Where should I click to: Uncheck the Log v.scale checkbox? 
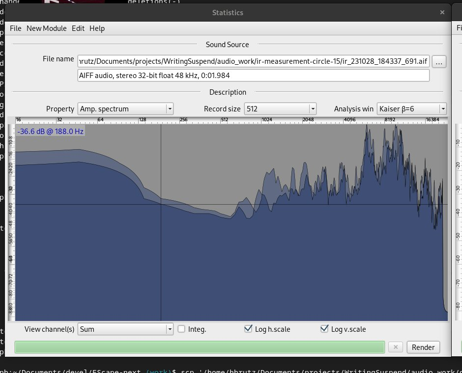324,329
